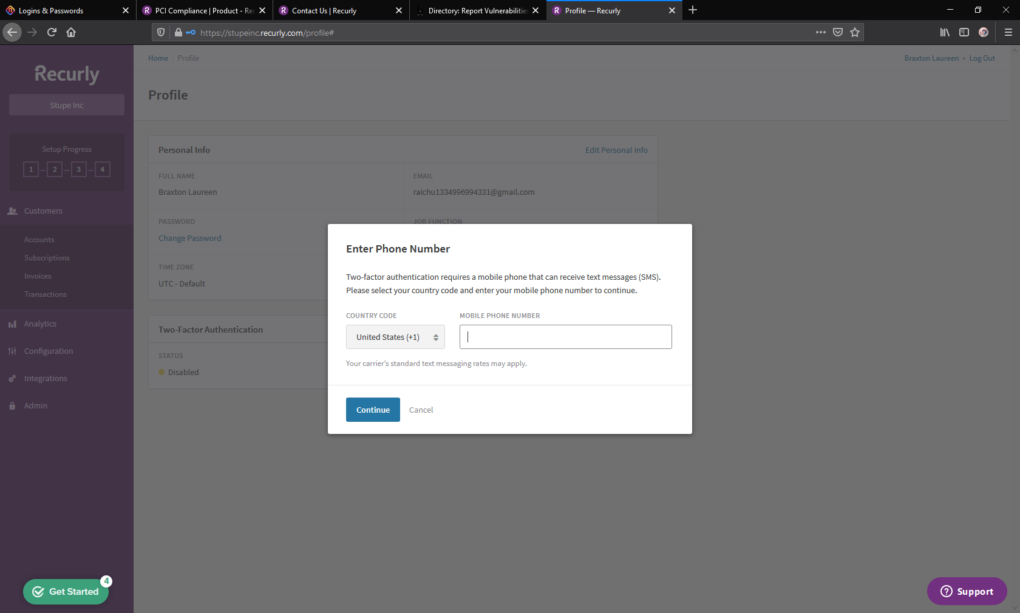Viewport: 1020px width, 613px height.
Task: Toggle the sidebar view icon
Action: coord(964,32)
